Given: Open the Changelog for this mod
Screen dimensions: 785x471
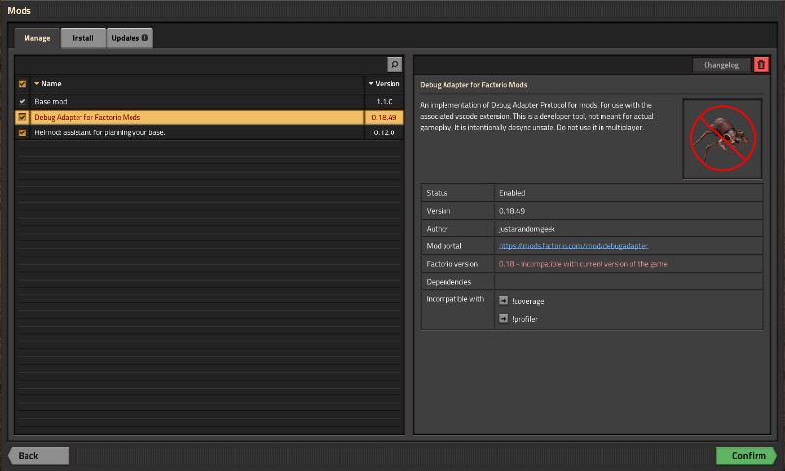Looking at the screenshot, I should point(721,65).
